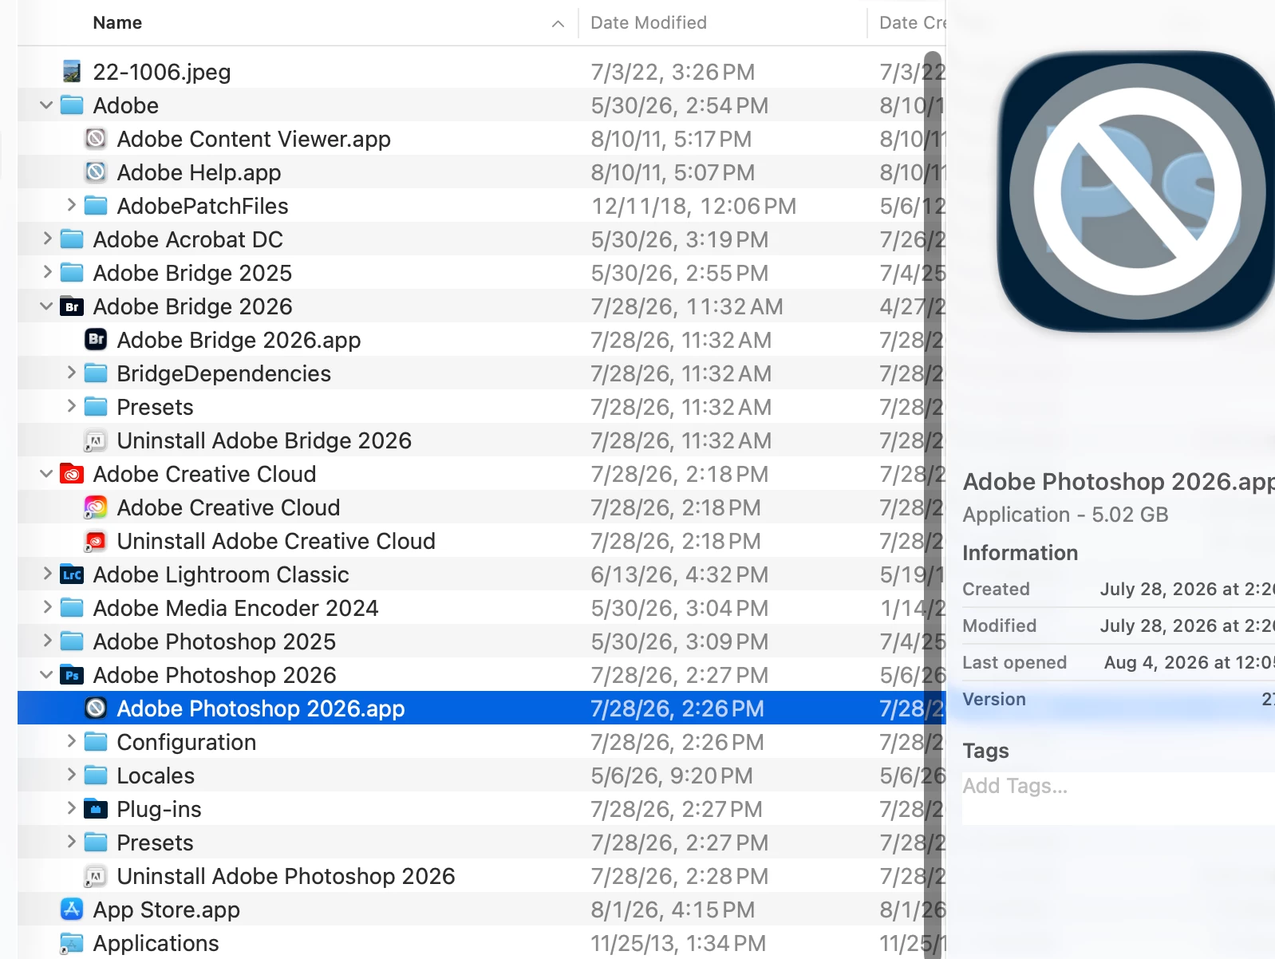This screenshot has width=1275, height=959.
Task: Click the Adobe Photoshop 2025 folder icon
Action: (72, 641)
